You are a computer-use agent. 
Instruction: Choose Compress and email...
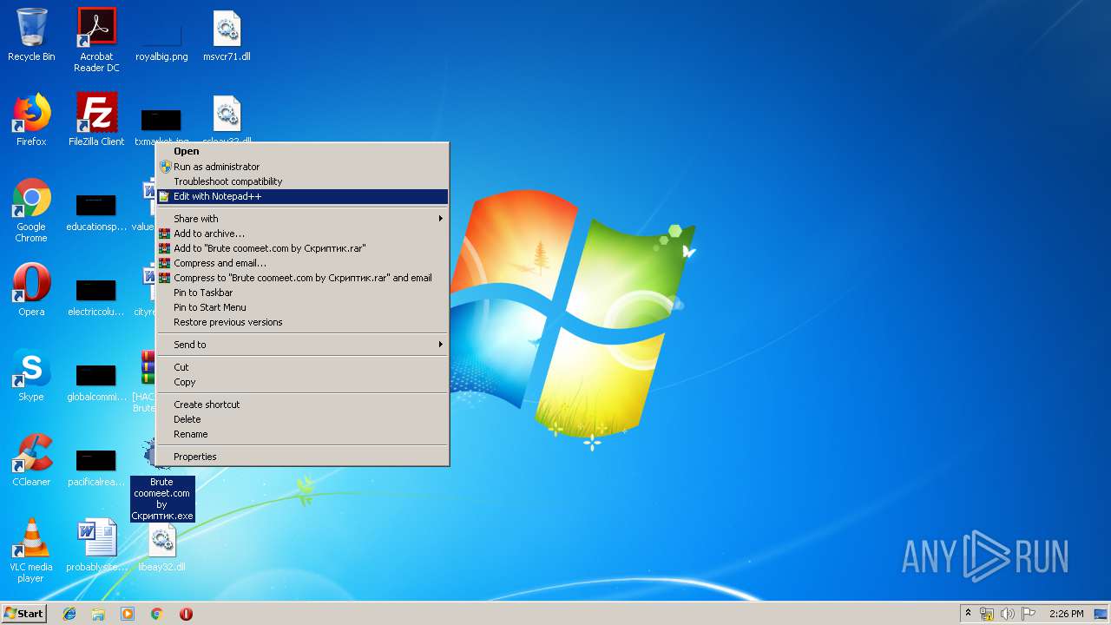pyautogui.click(x=302, y=263)
